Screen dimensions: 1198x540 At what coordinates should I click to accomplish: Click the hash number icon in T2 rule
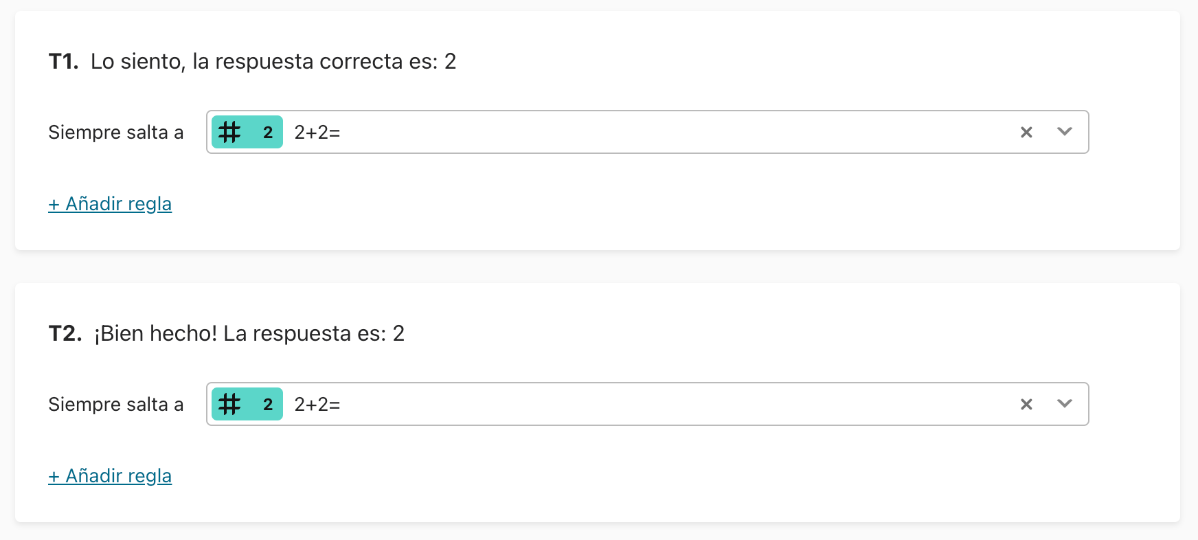[x=229, y=404]
